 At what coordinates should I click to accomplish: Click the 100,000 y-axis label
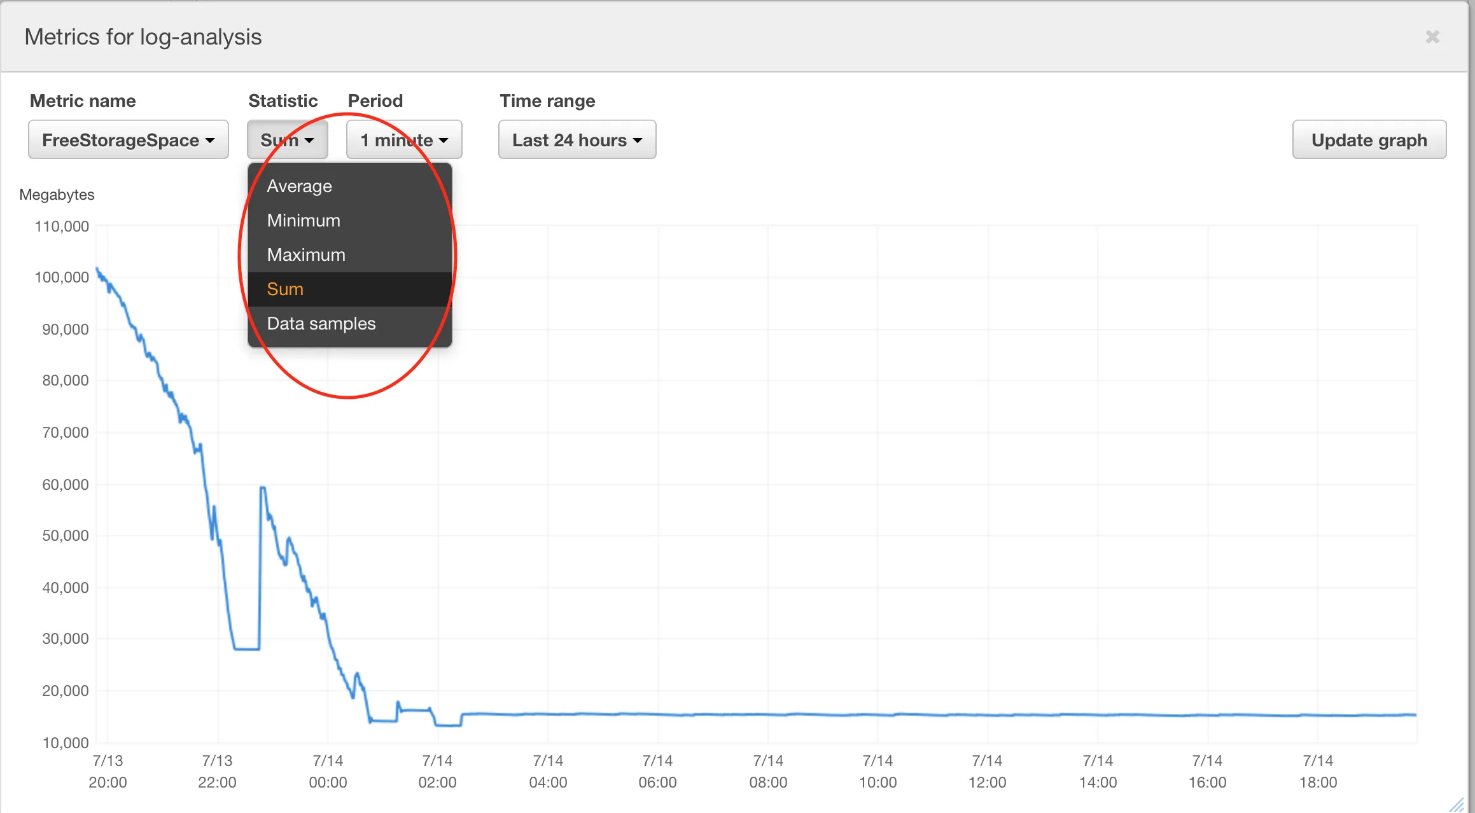pos(62,277)
